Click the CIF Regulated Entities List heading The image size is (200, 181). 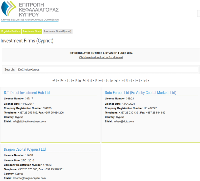pos(101,53)
